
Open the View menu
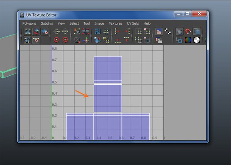[x=61, y=23]
